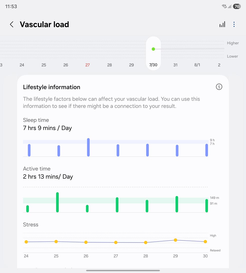Tap the Vascular load title
Viewport: 246px width, 273px height.
click(44, 24)
